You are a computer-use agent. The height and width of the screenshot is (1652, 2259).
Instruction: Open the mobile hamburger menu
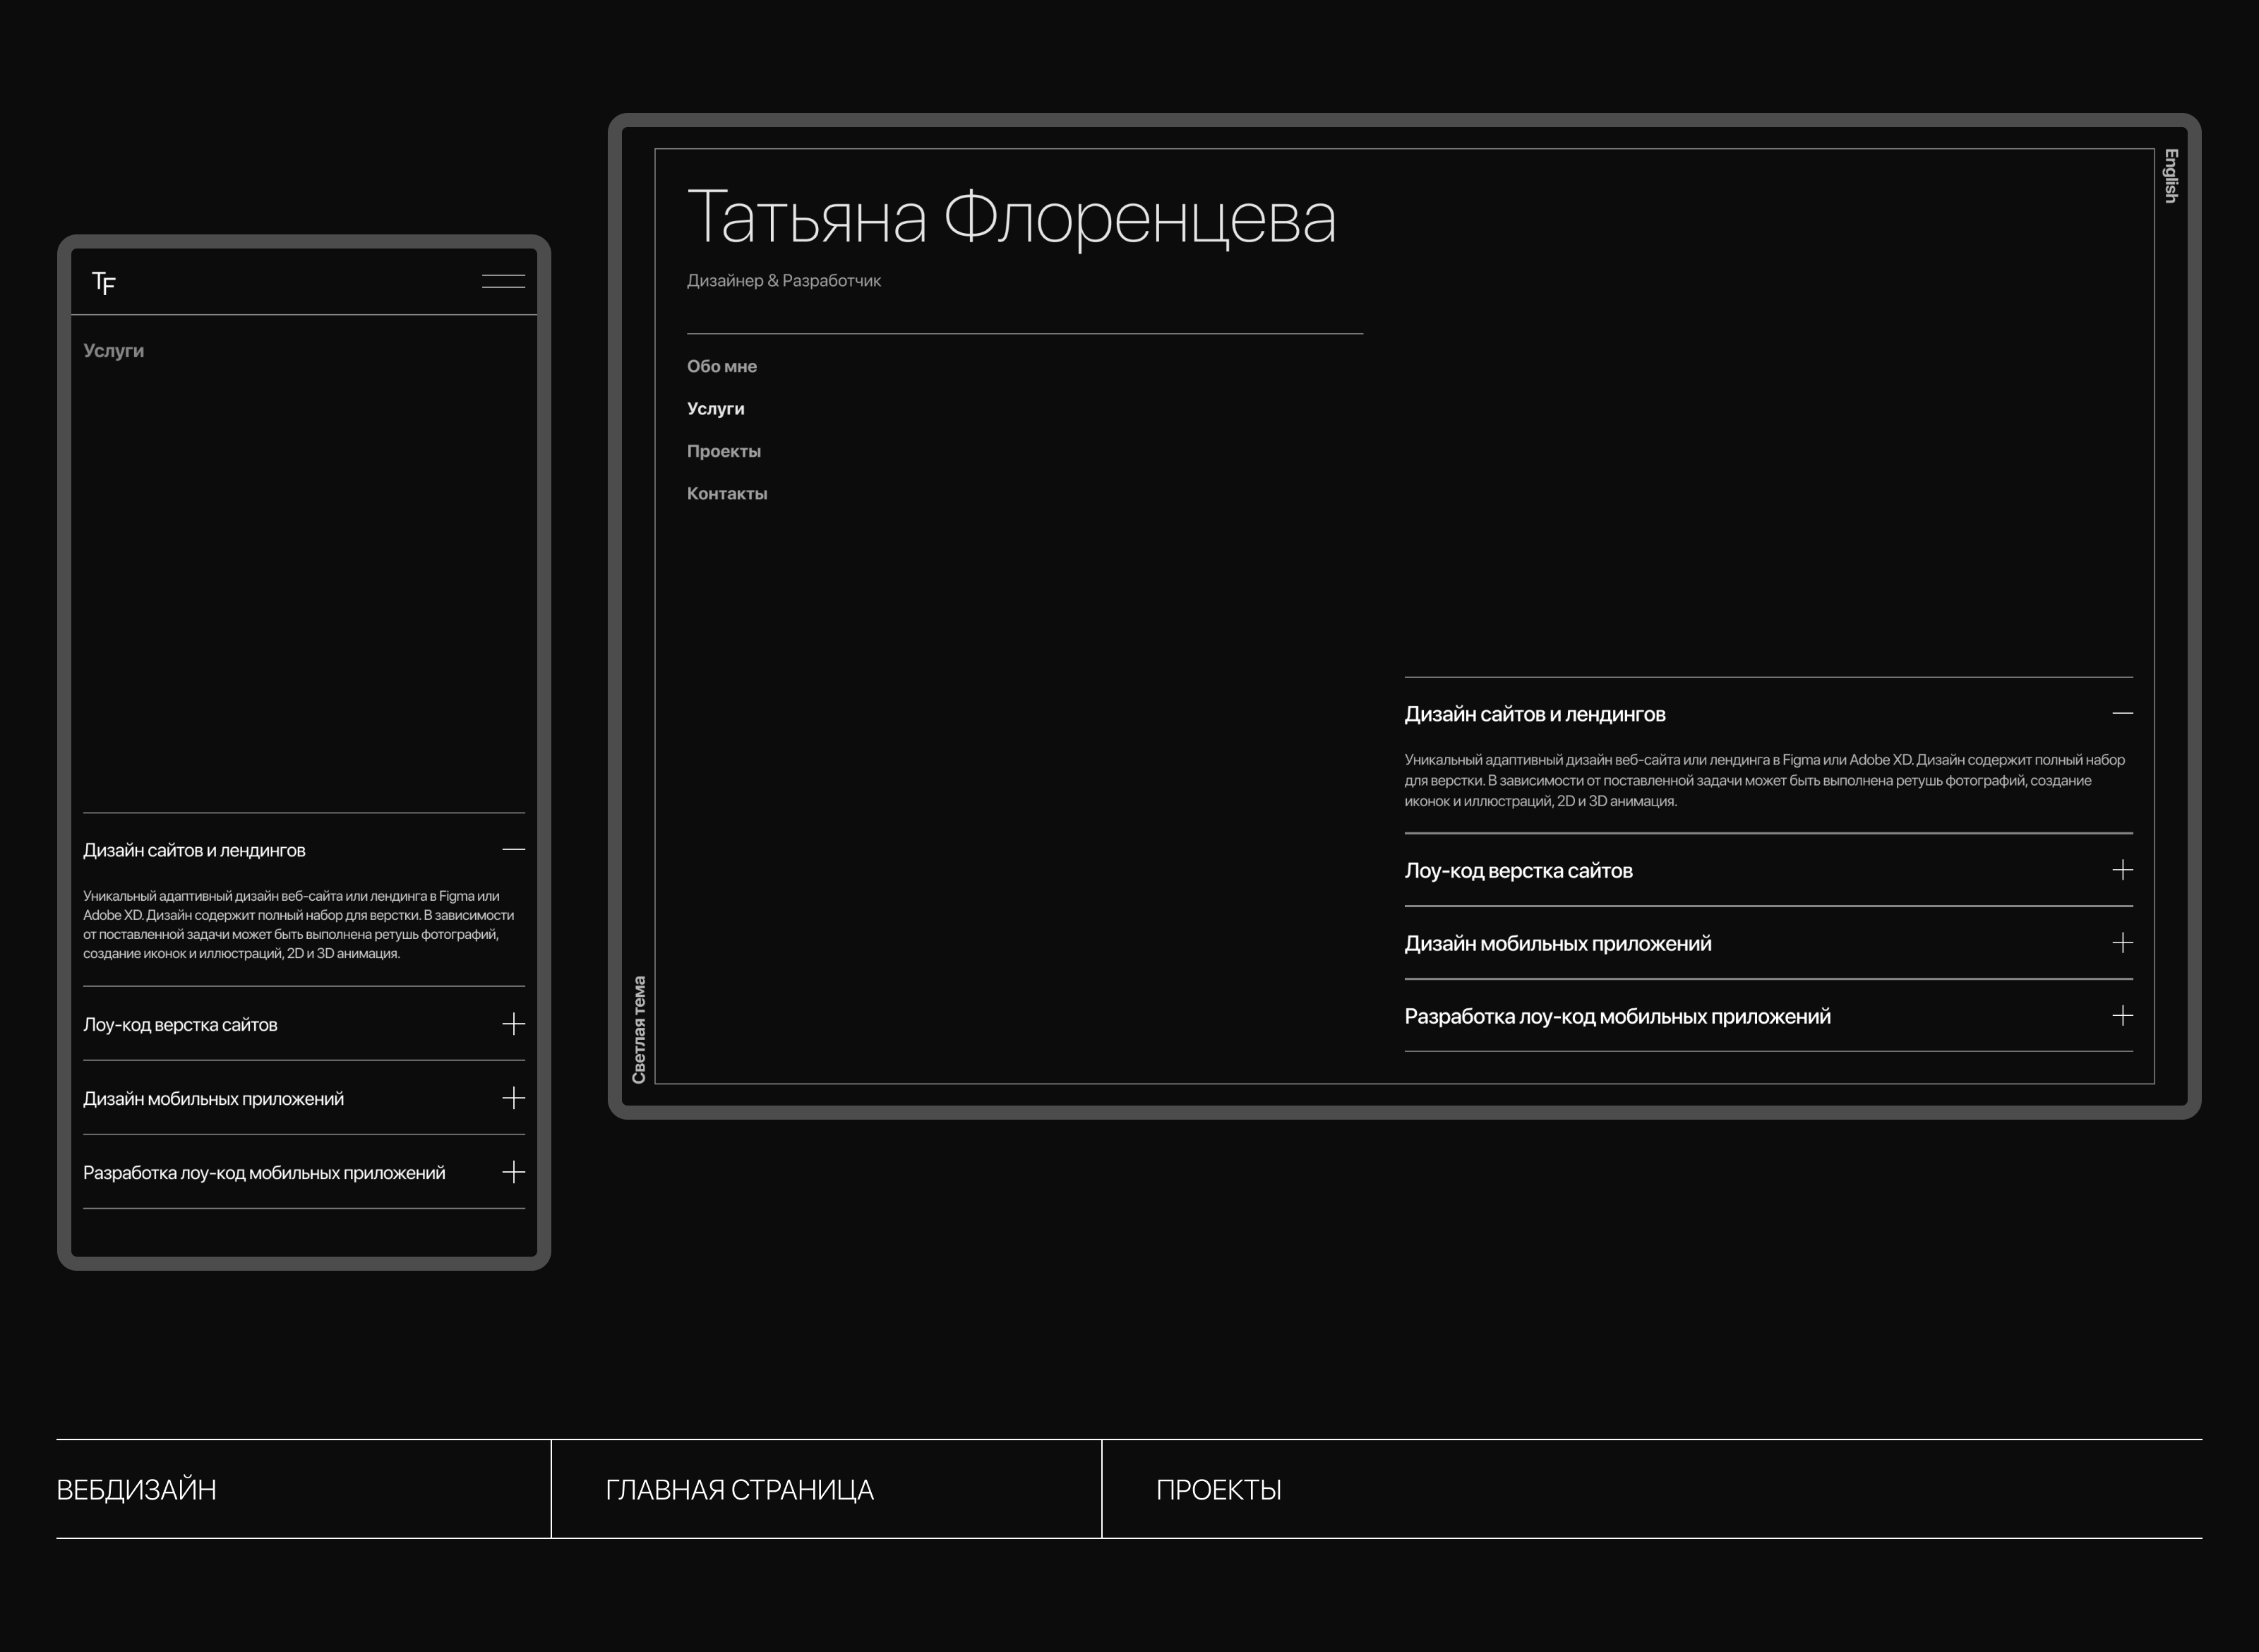503,281
